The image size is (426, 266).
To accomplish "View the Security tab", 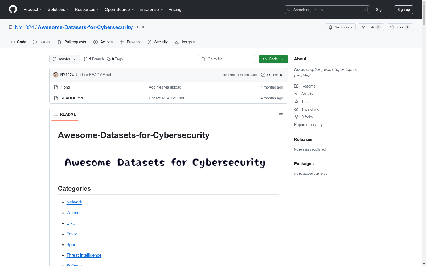I will click(x=158, y=42).
